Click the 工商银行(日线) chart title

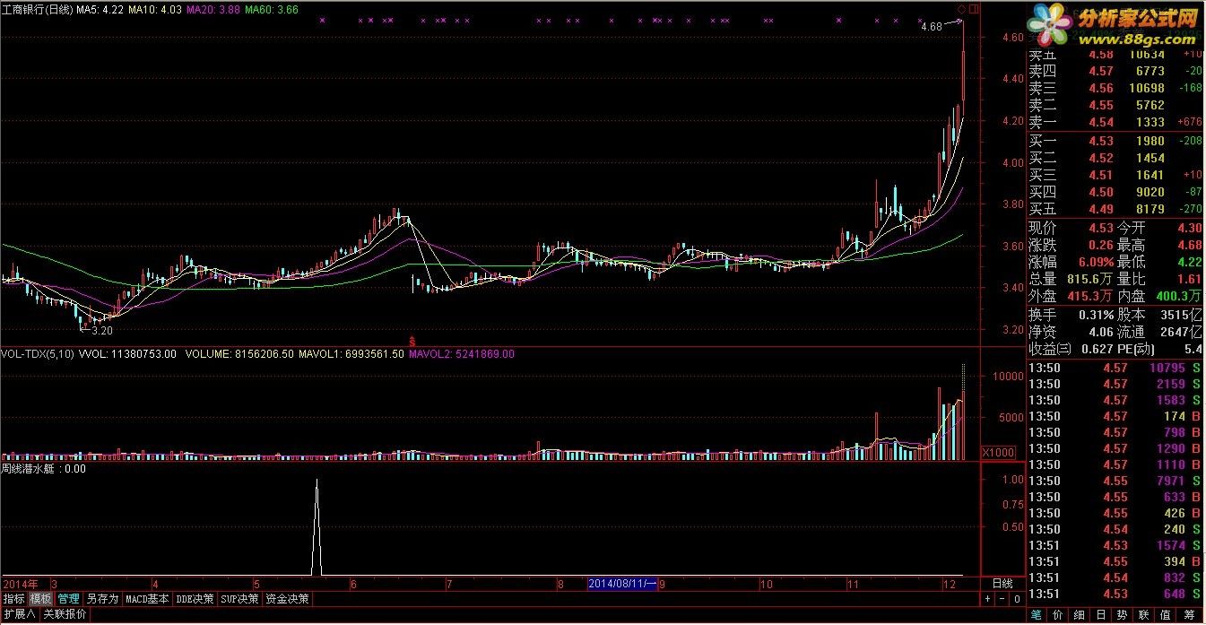pyautogui.click(x=37, y=9)
